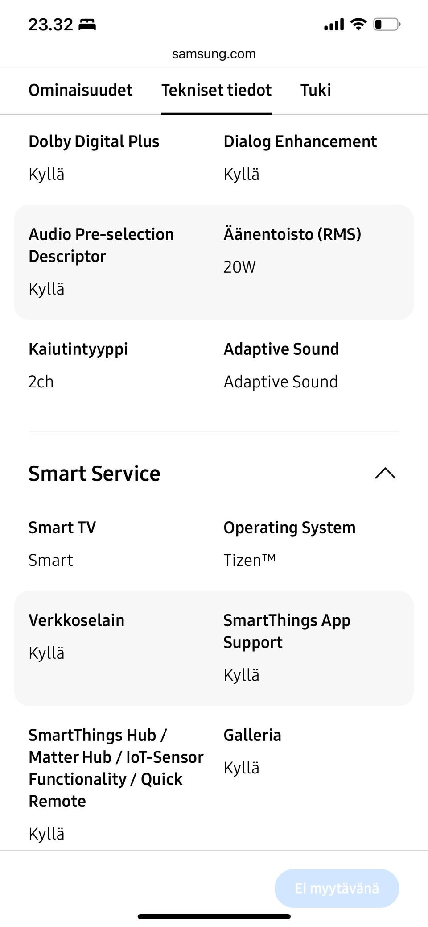Image resolution: width=428 pixels, height=927 pixels.
Task: Tap the Galleria spec label
Action: (x=252, y=735)
